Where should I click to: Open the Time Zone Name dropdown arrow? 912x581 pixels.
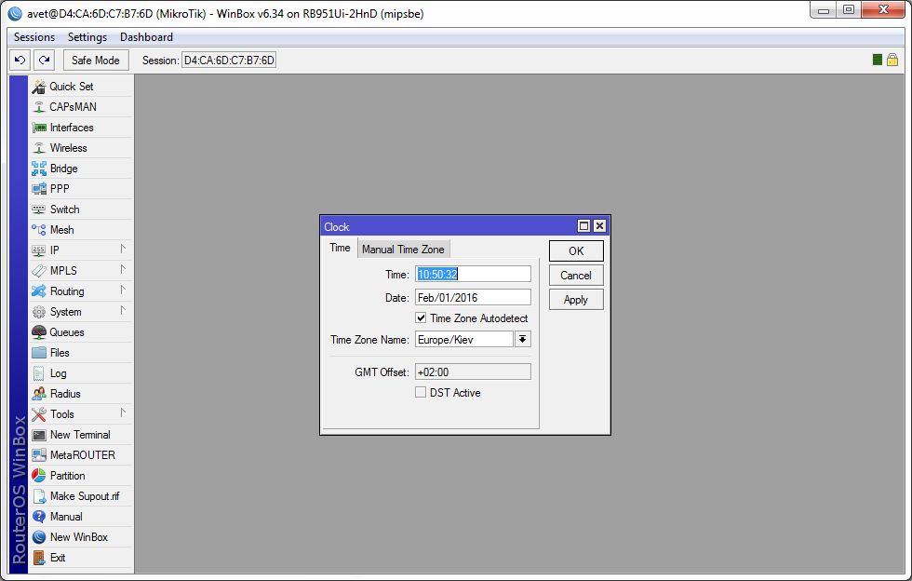pos(523,340)
